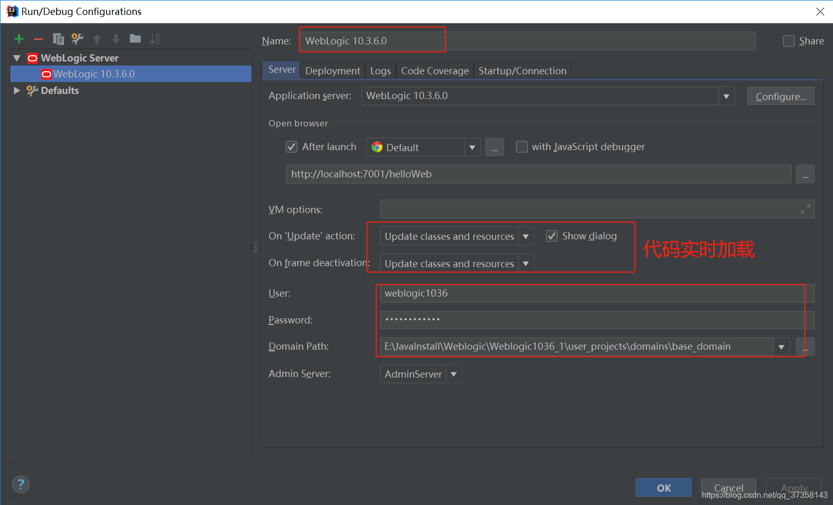
Task: Open browser list ellipsis button next to Default
Action: (494, 147)
